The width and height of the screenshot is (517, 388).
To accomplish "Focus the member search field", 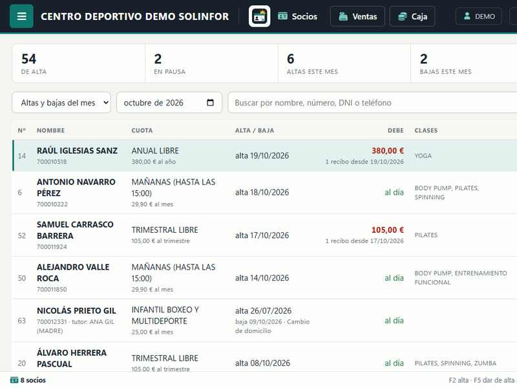I will (x=373, y=103).
